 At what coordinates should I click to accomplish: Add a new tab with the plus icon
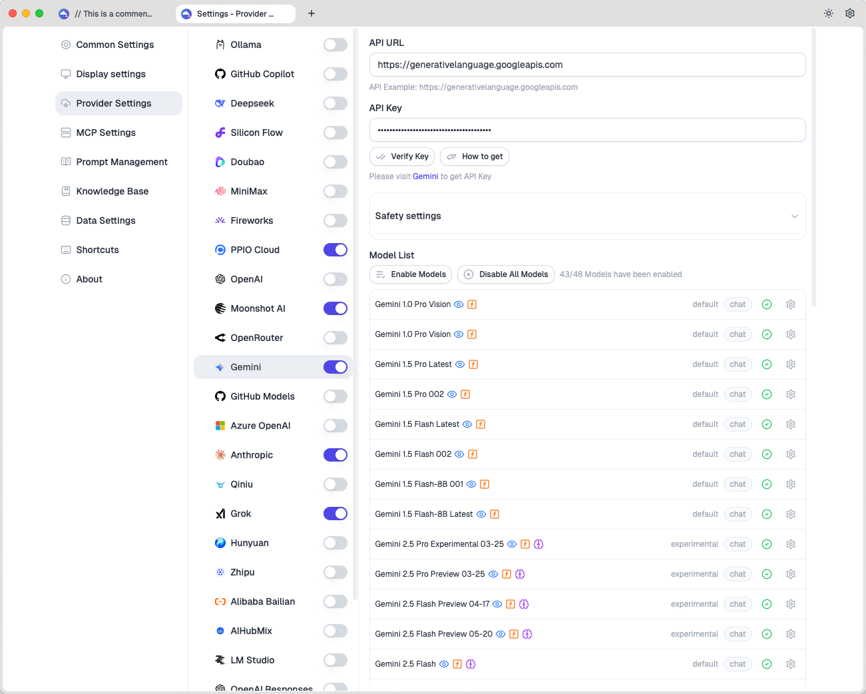pyautogui.click(x=312, y=13)
